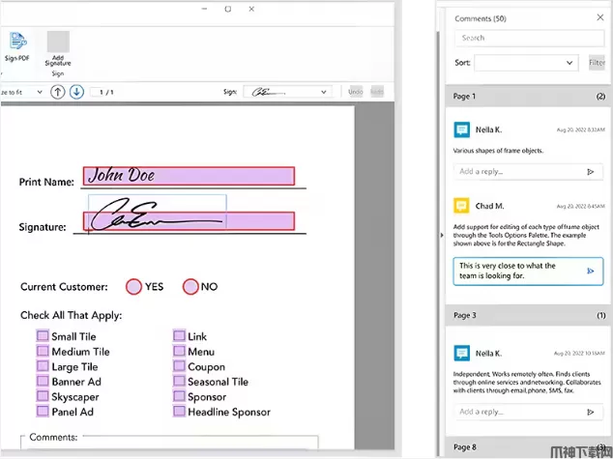
Task: Select NO for Current Customer
Action: (x=190, y=287)
